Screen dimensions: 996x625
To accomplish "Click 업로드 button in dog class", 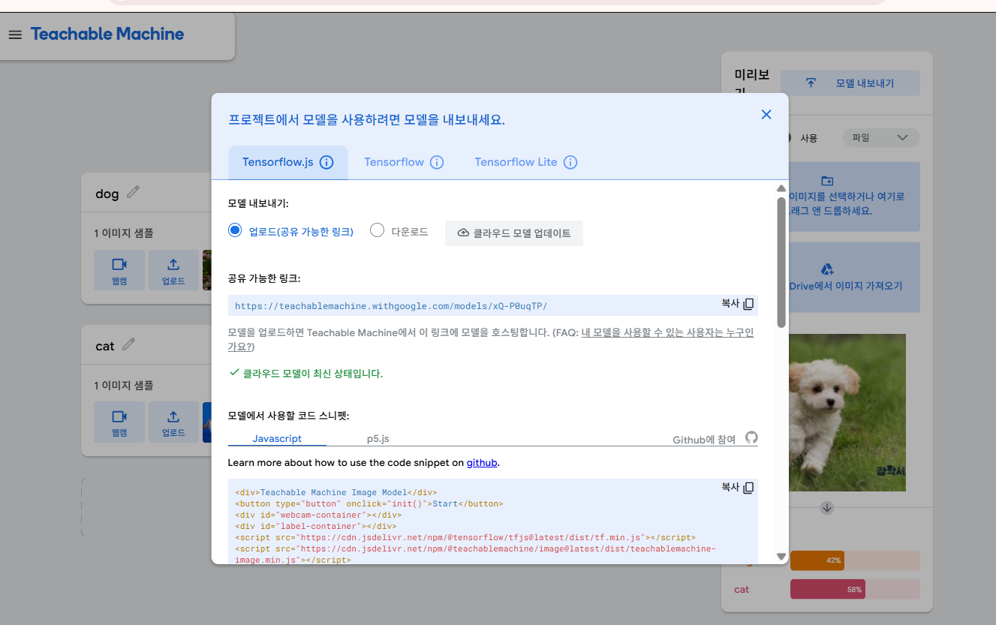I will click(x=173, y=270).
